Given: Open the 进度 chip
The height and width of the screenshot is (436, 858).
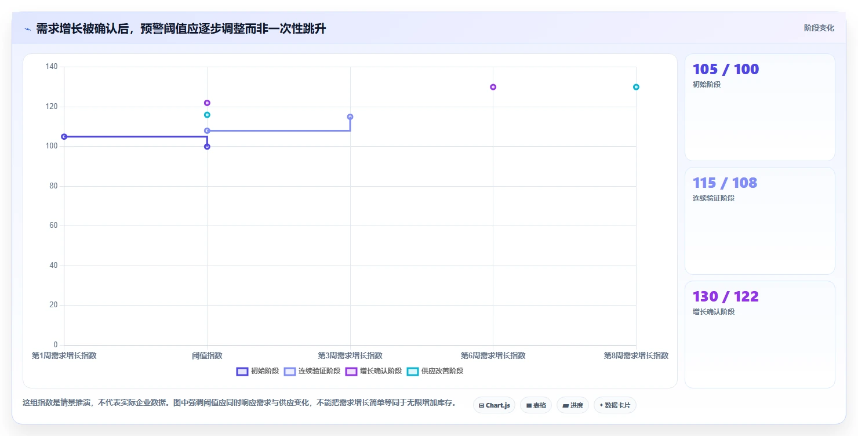Looking at the screenshot, I should pos(573,405).
